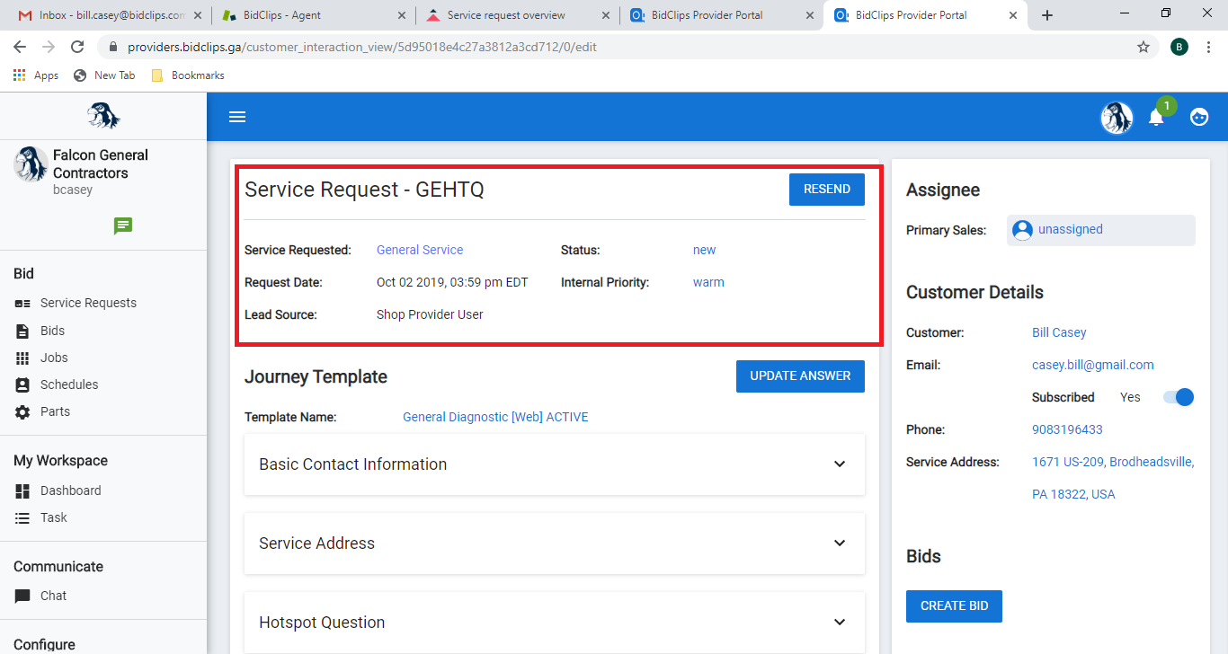This screenshot has width=1228, height=654.
Task: Switch to Service request overview tab
Action: coord(517,15)
